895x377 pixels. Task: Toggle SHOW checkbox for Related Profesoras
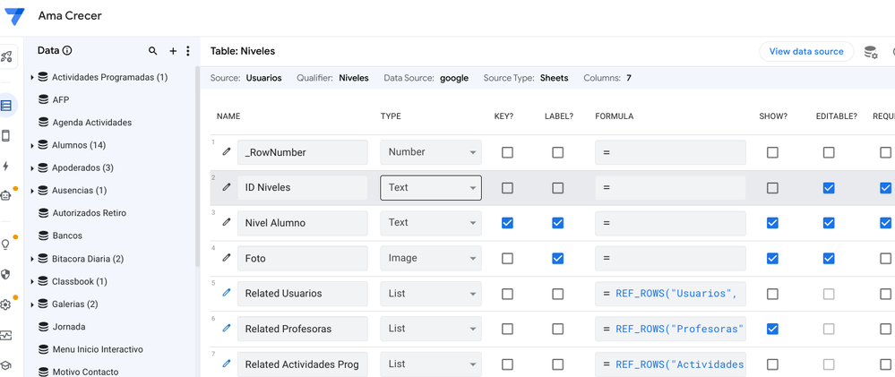772,329
